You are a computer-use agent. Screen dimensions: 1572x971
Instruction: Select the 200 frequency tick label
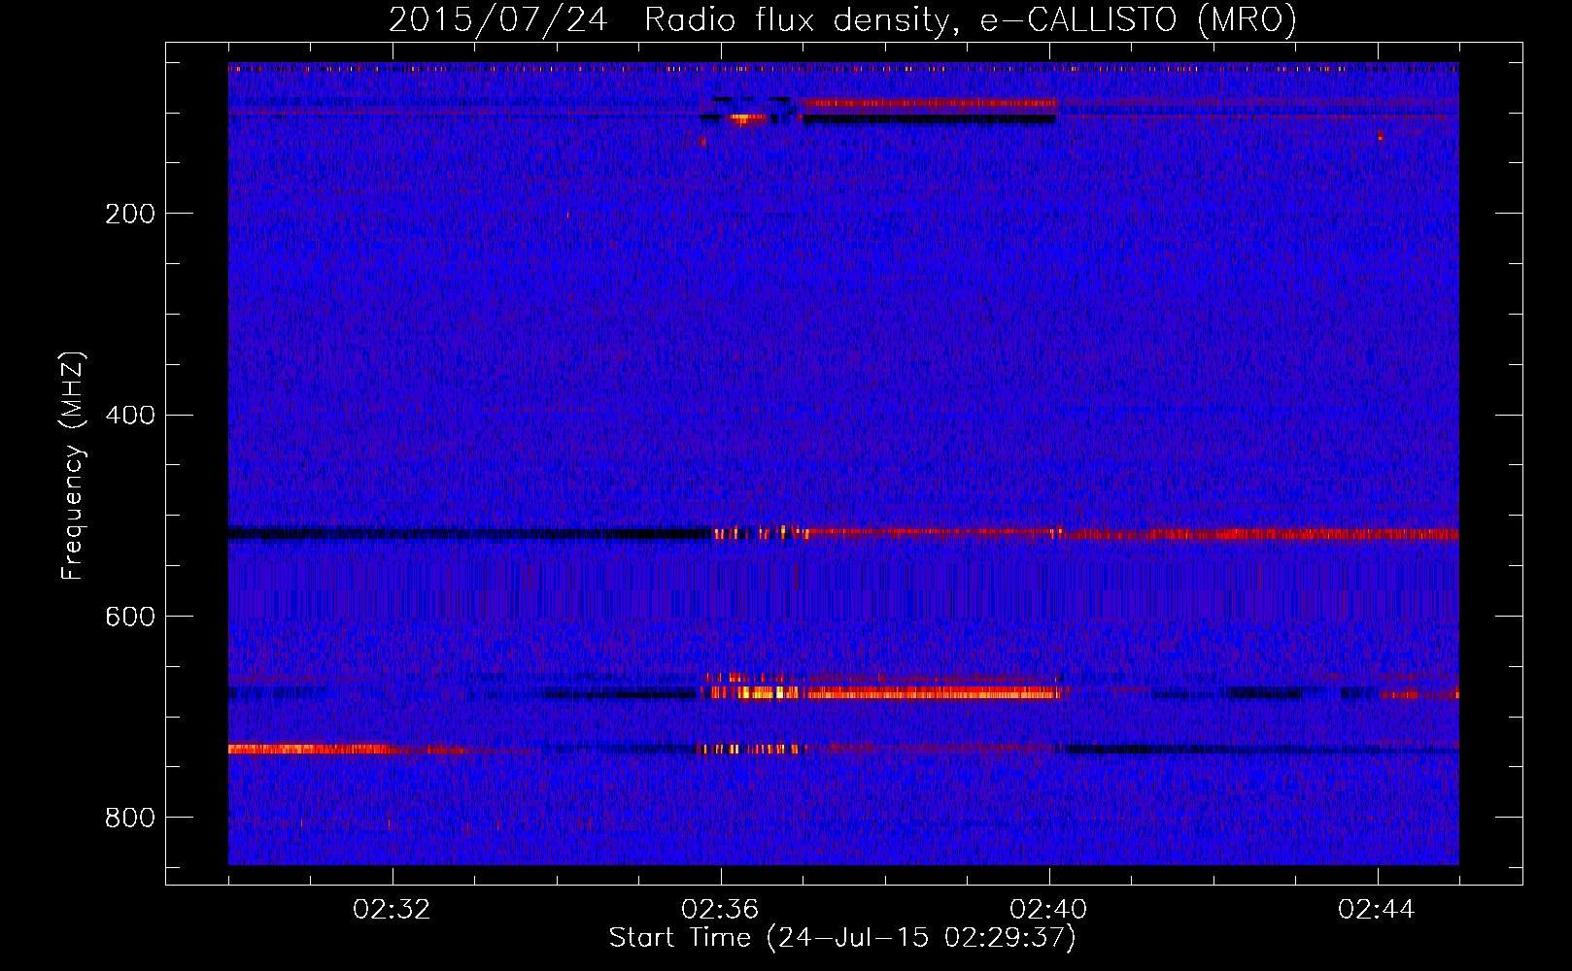tap(130, 214)
